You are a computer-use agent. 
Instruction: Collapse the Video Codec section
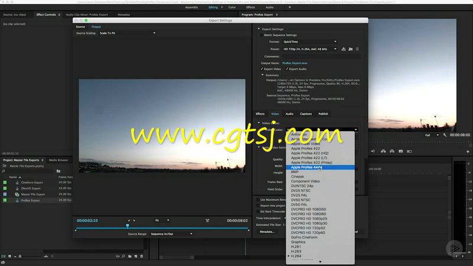pos(258,123)
